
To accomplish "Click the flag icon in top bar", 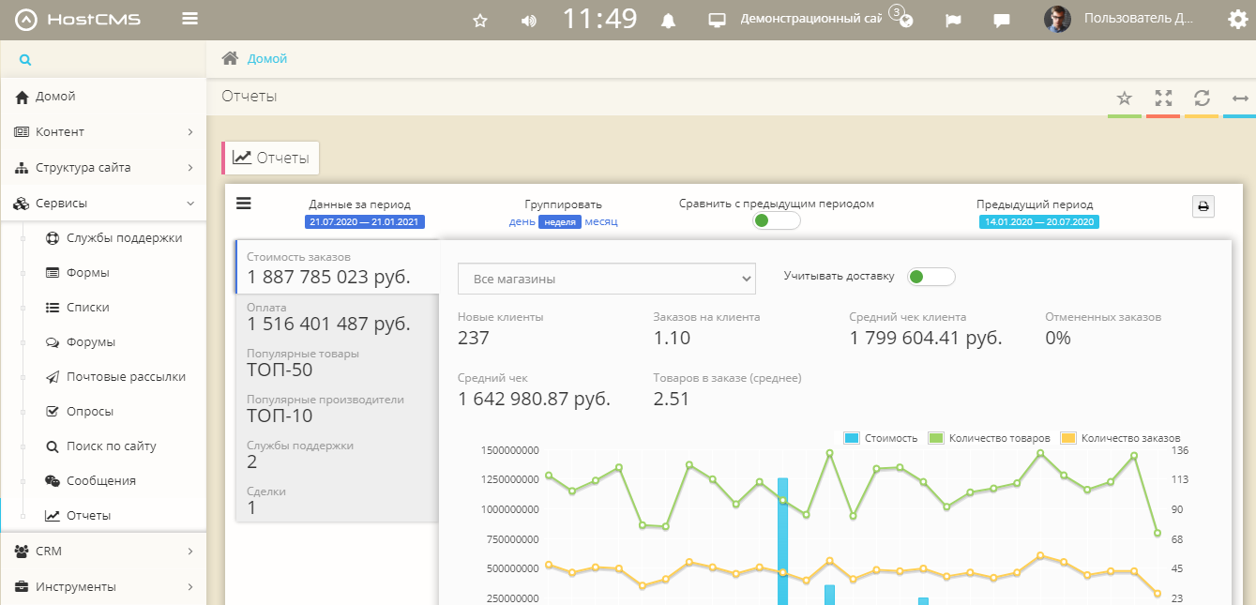I will coord(953,20).
